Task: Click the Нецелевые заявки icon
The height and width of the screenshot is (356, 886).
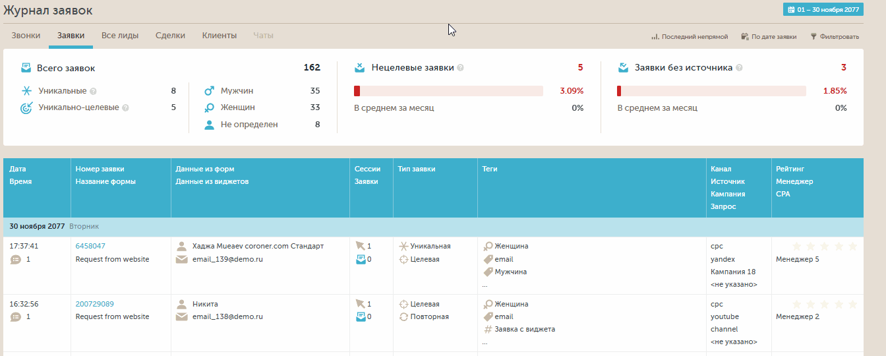Action: 360,67
